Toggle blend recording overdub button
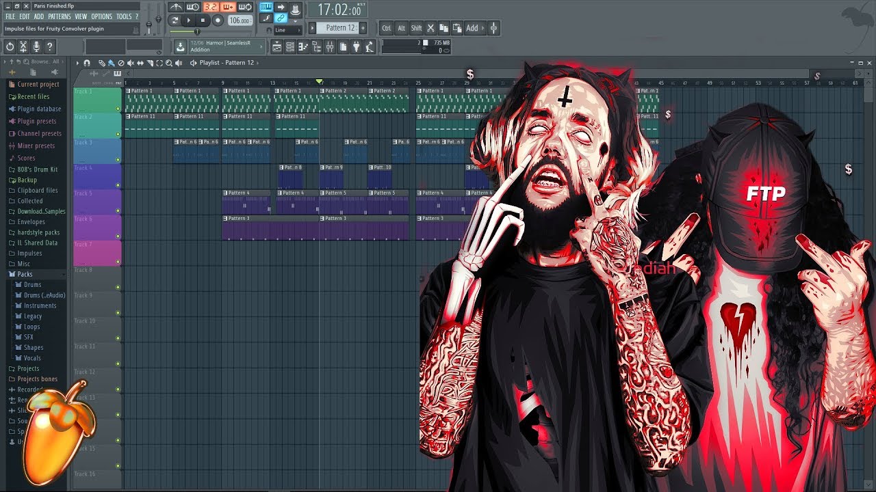This screenshot has width=876, height=492. pos(228,7)
